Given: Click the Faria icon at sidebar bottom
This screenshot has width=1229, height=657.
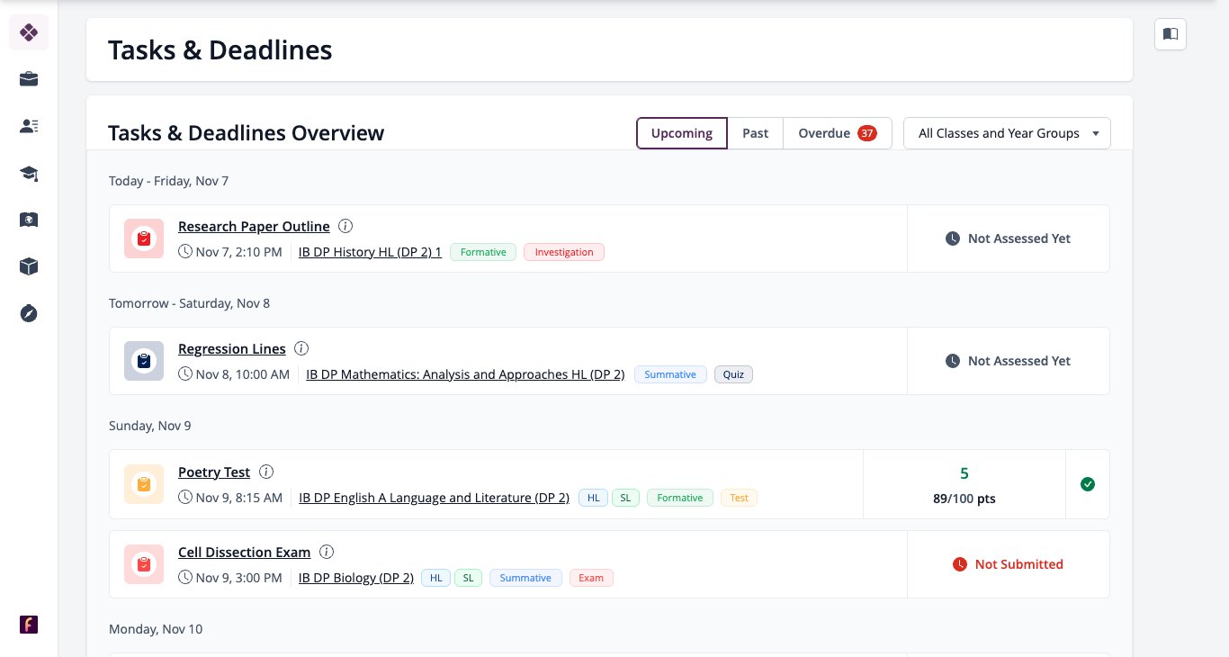Looking at the screenshot, I should pos(29,625).
